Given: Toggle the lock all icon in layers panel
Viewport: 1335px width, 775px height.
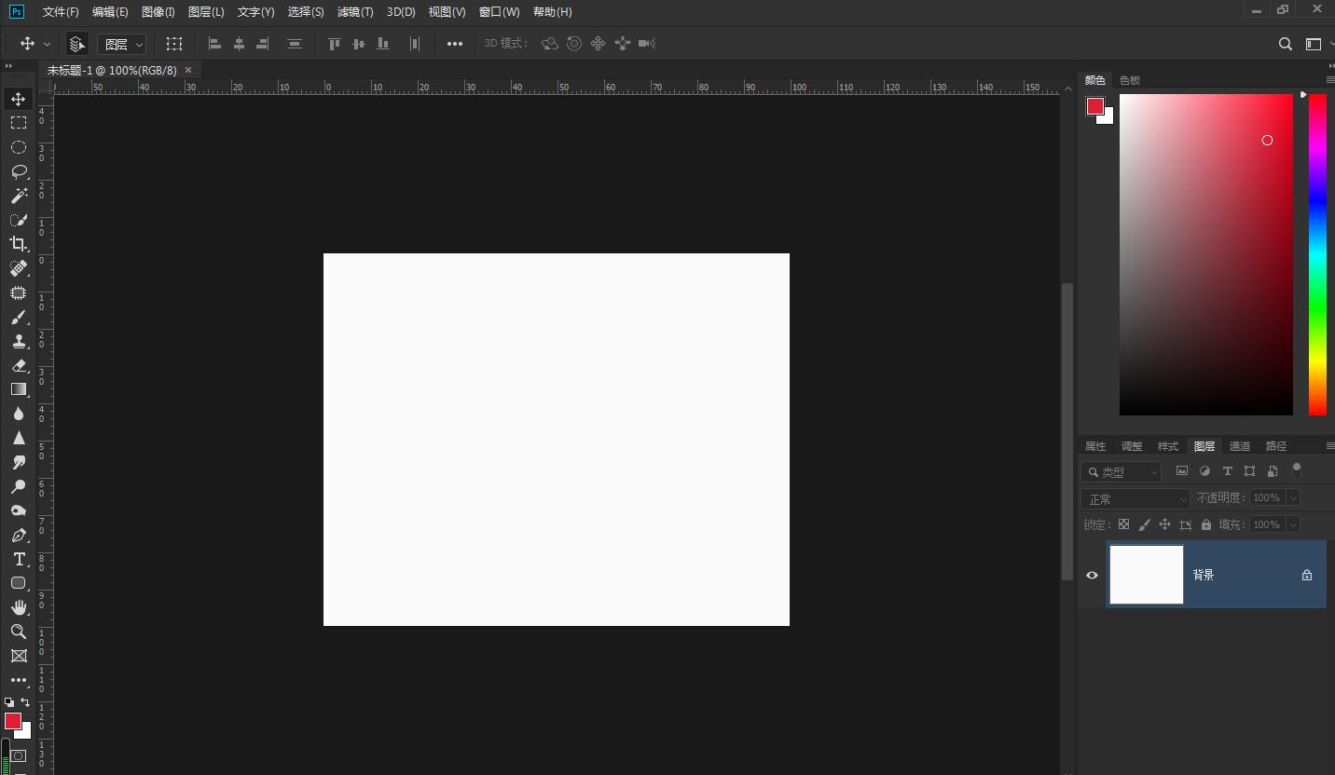Looking at the screenshot, I should tap(1206, 524).
